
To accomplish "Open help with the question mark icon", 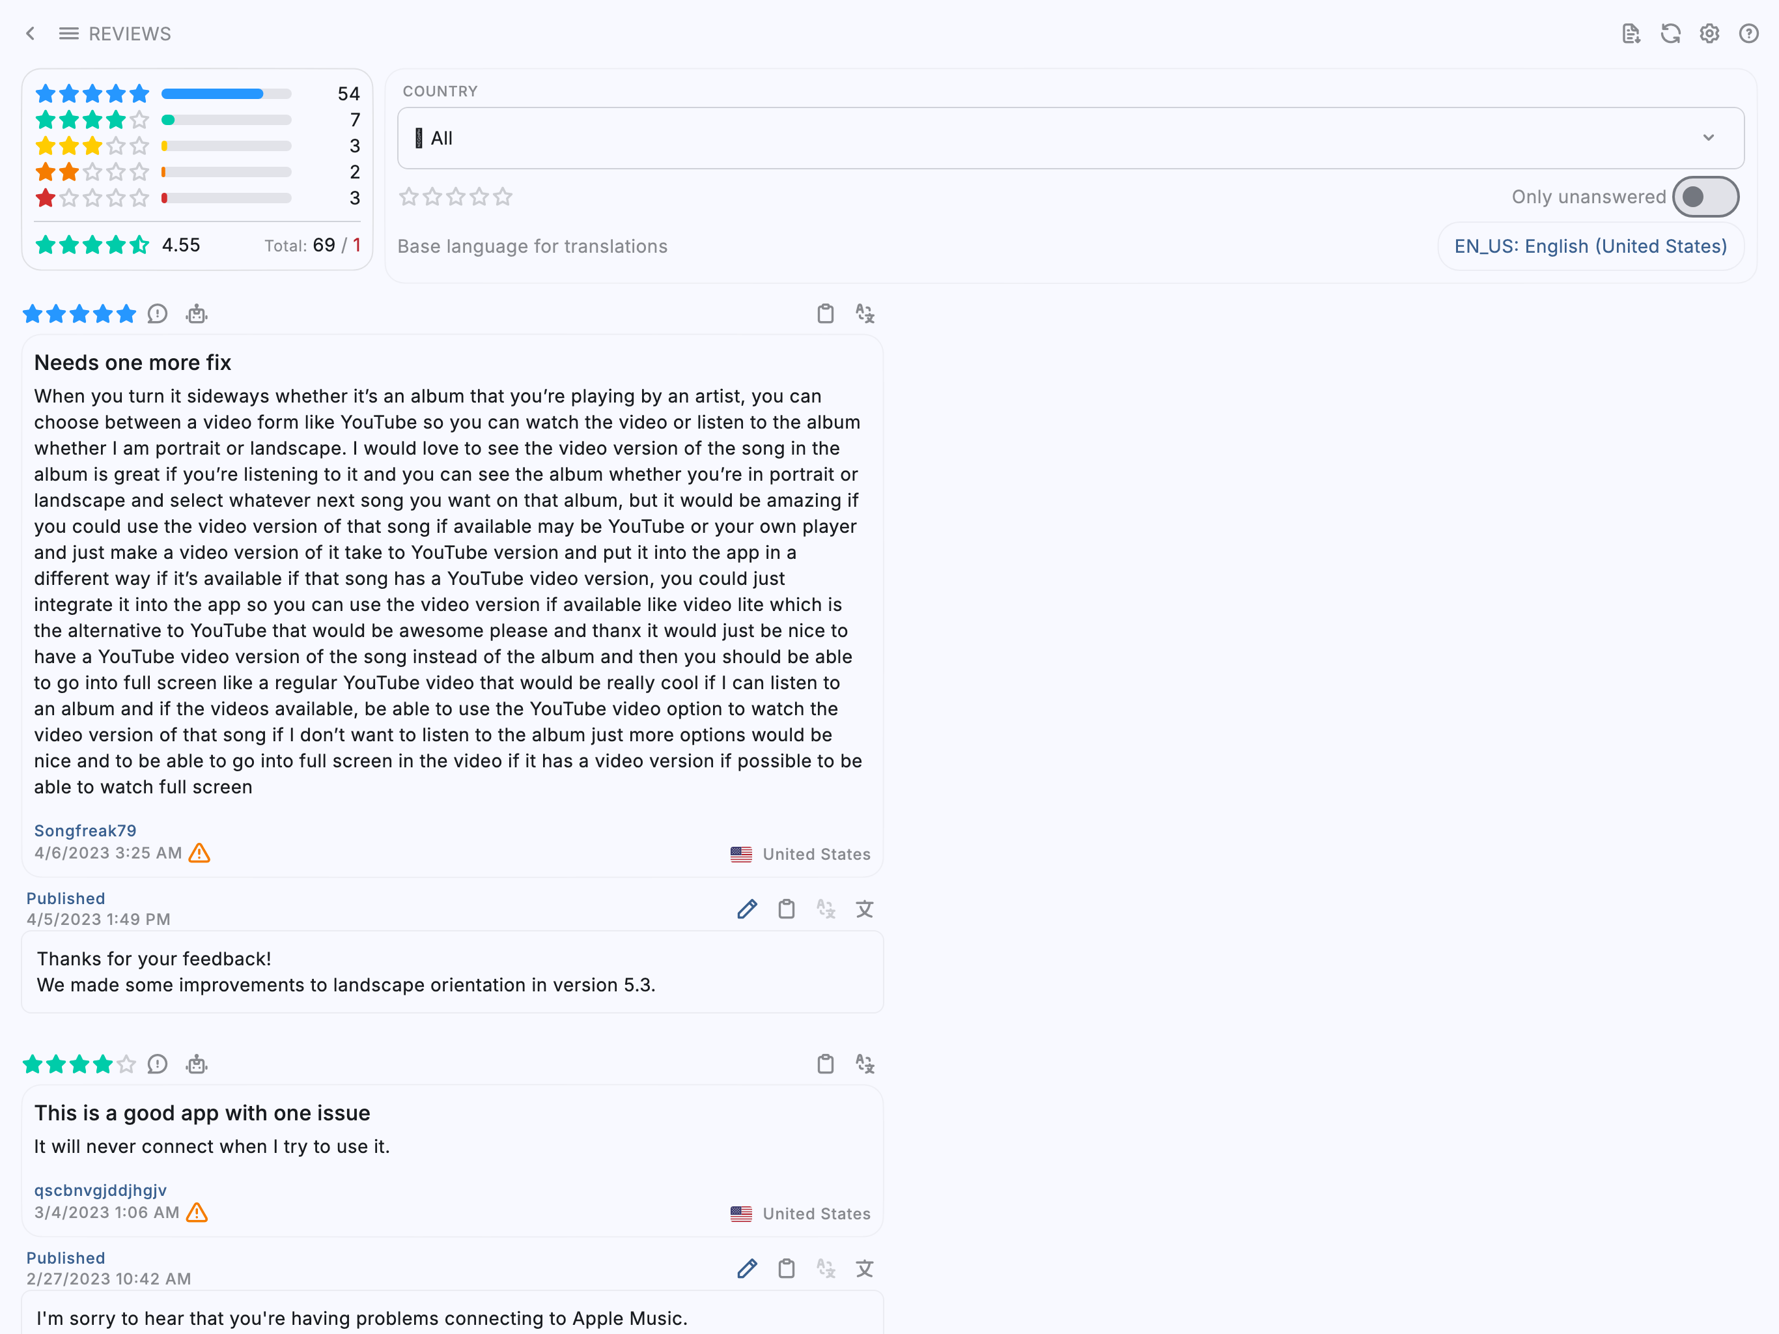I will tap(1748, 34).
